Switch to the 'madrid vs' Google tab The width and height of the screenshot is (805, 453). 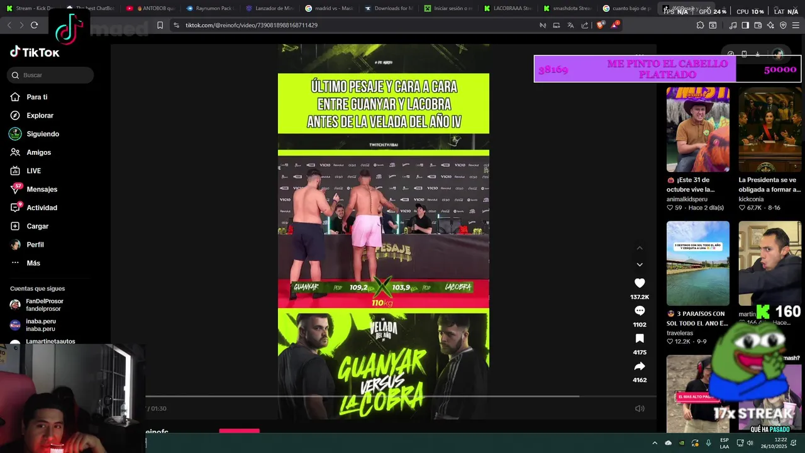[x=330, y=8]
